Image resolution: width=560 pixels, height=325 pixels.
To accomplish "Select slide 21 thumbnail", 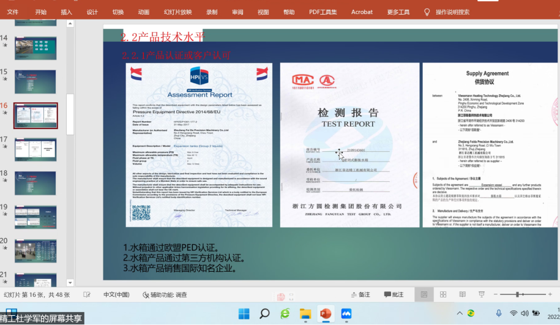I will tap(35, 280).
